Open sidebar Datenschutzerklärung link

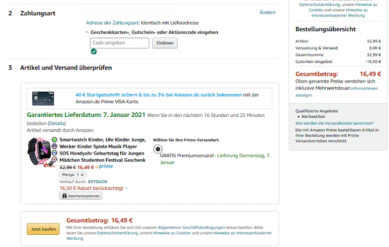click(x=319, y=5)
